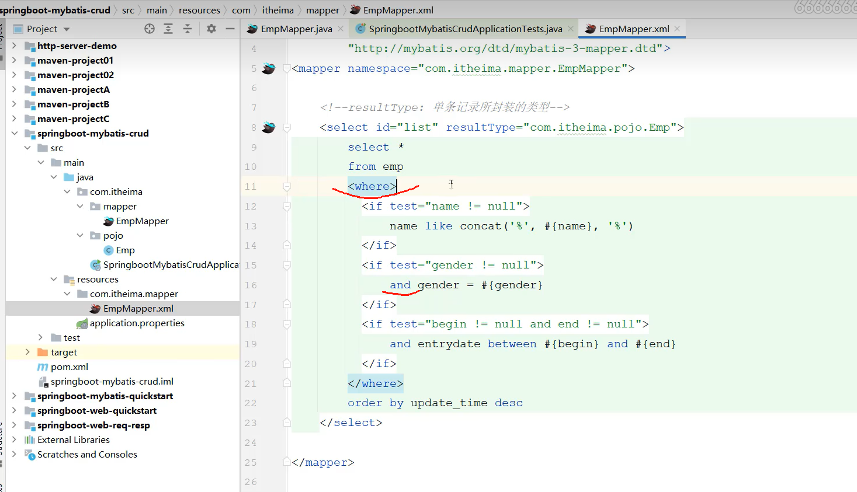Collapse the java source folder
Image resolution: width=857 pixels, height=492 pixels.
54,177
